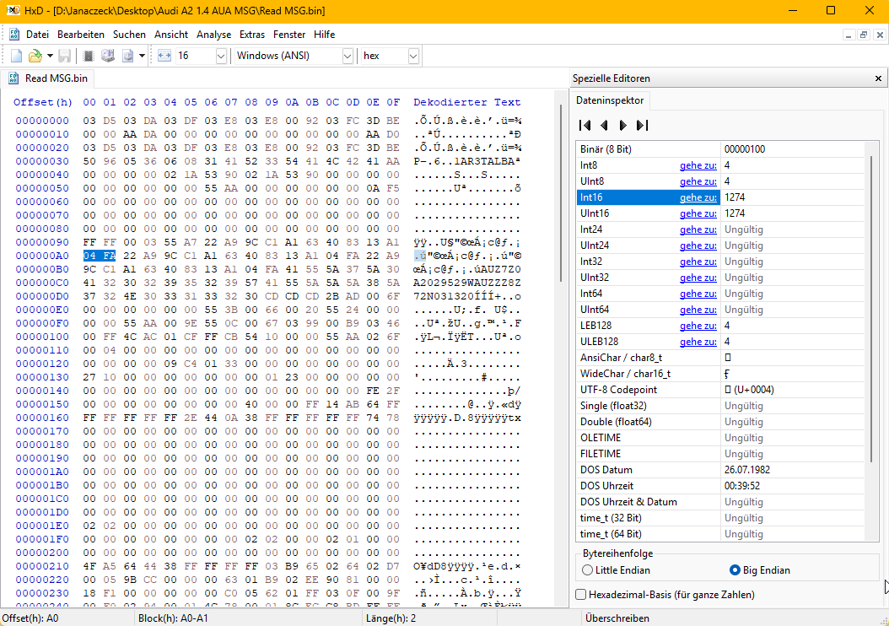Jump to last byte in Dateninspektor
This screenshot has width=889, height=626.
(642, 125)
